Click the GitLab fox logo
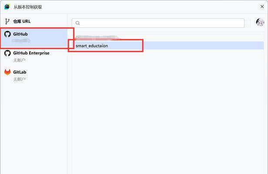Image resolution: width=268 pixels, height=174 pixels. click(x=7, y=72)
